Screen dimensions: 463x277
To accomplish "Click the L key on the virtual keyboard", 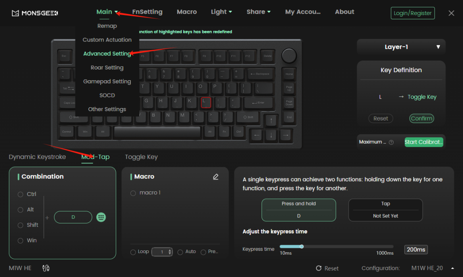I will click(205, 102).
